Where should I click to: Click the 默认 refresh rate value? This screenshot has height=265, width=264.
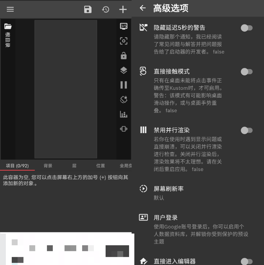159,198
